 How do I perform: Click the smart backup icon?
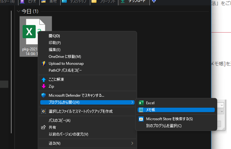point(44,111)
